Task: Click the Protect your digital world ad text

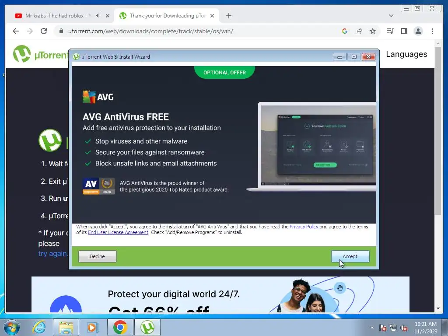Action: point(174,294)
